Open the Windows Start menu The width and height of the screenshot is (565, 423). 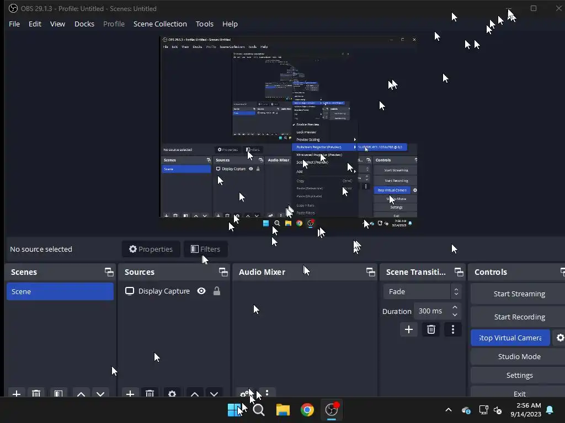(x=234, y=410)
